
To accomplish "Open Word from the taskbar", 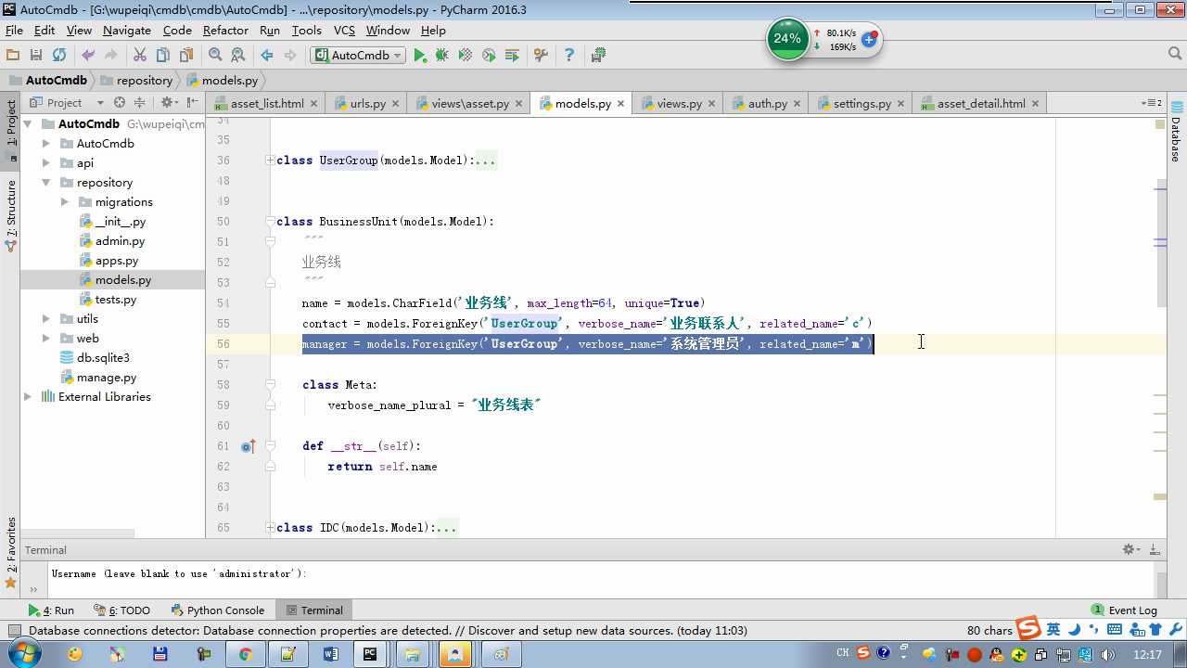I will tap(330, 654).
